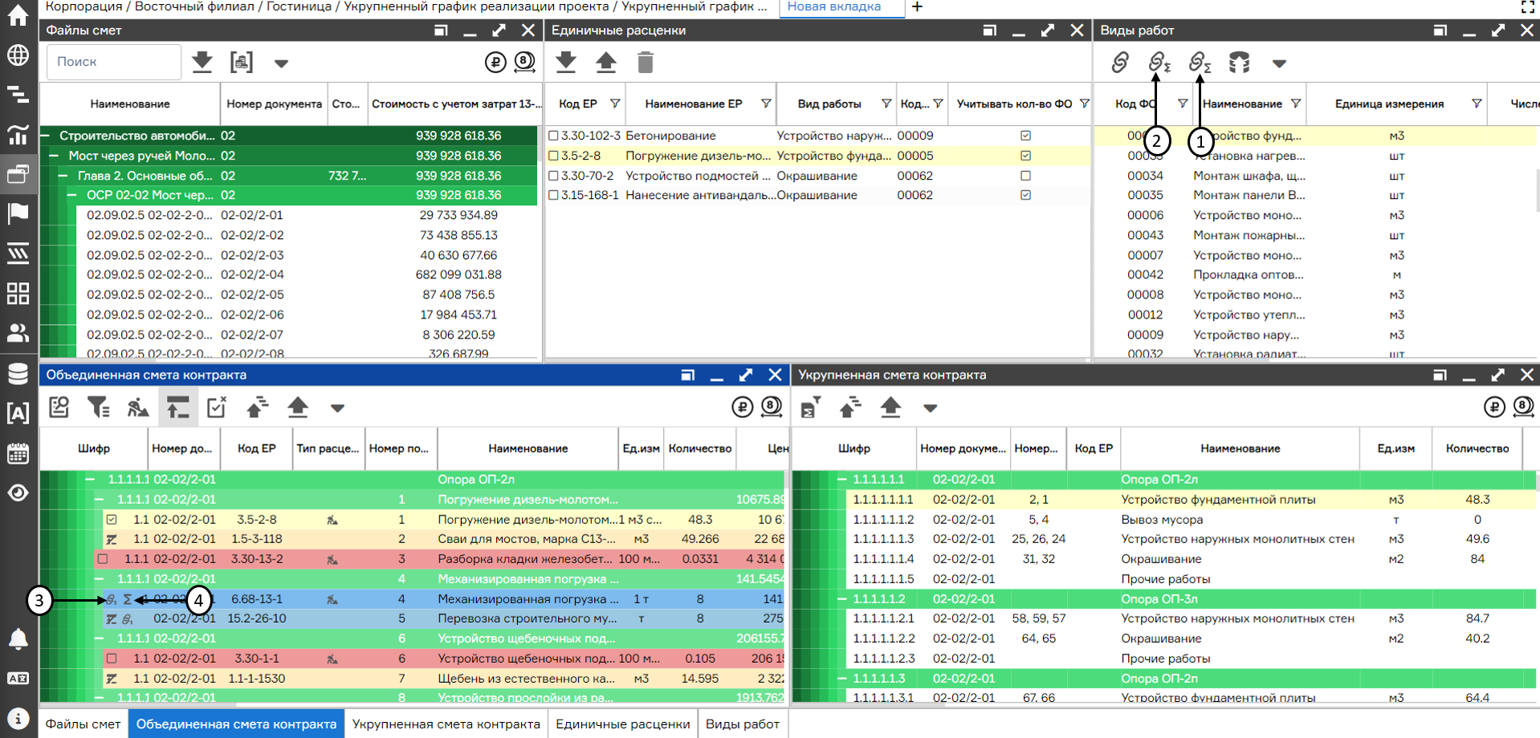Screen dimensions: 1540x738
Task: Click ruble icon in Укрупненная смета toolbar
Action: coord(1494,408)
